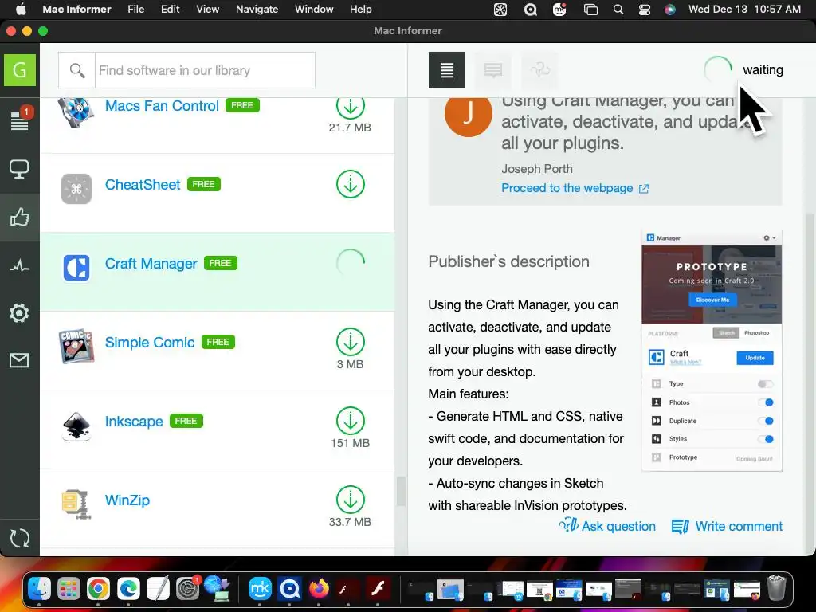Open the CheatSheet link

click(x=143, y=185)
